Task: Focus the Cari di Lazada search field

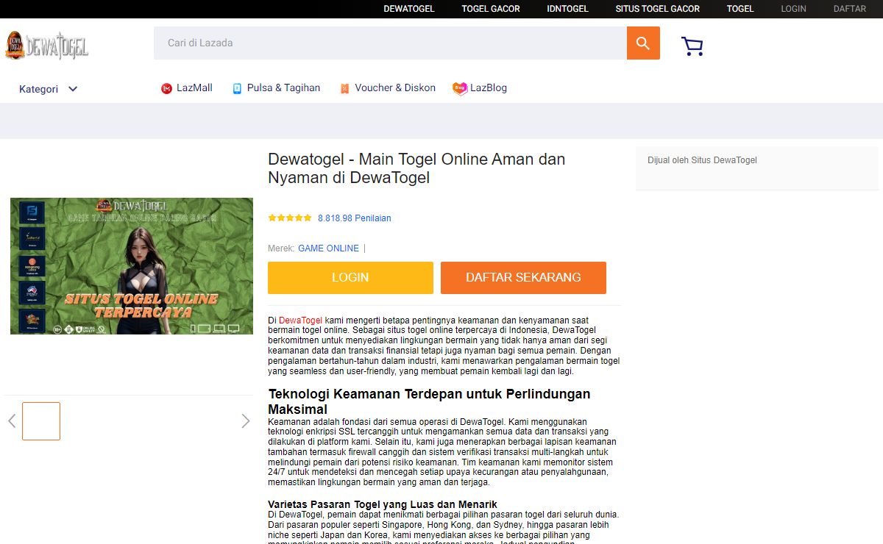Action: pyautogui.click(x=390, y=43)
